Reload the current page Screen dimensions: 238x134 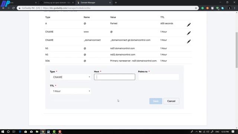tap(13, 8)
